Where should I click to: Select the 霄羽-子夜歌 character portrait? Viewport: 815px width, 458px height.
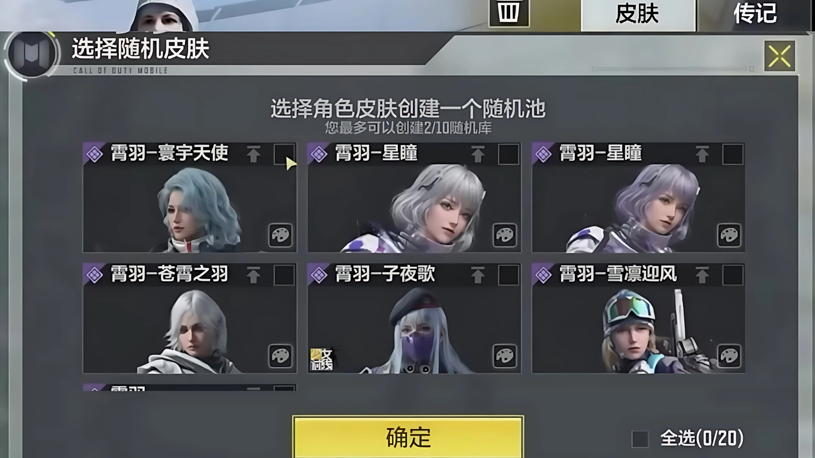[x=414, y=330]
